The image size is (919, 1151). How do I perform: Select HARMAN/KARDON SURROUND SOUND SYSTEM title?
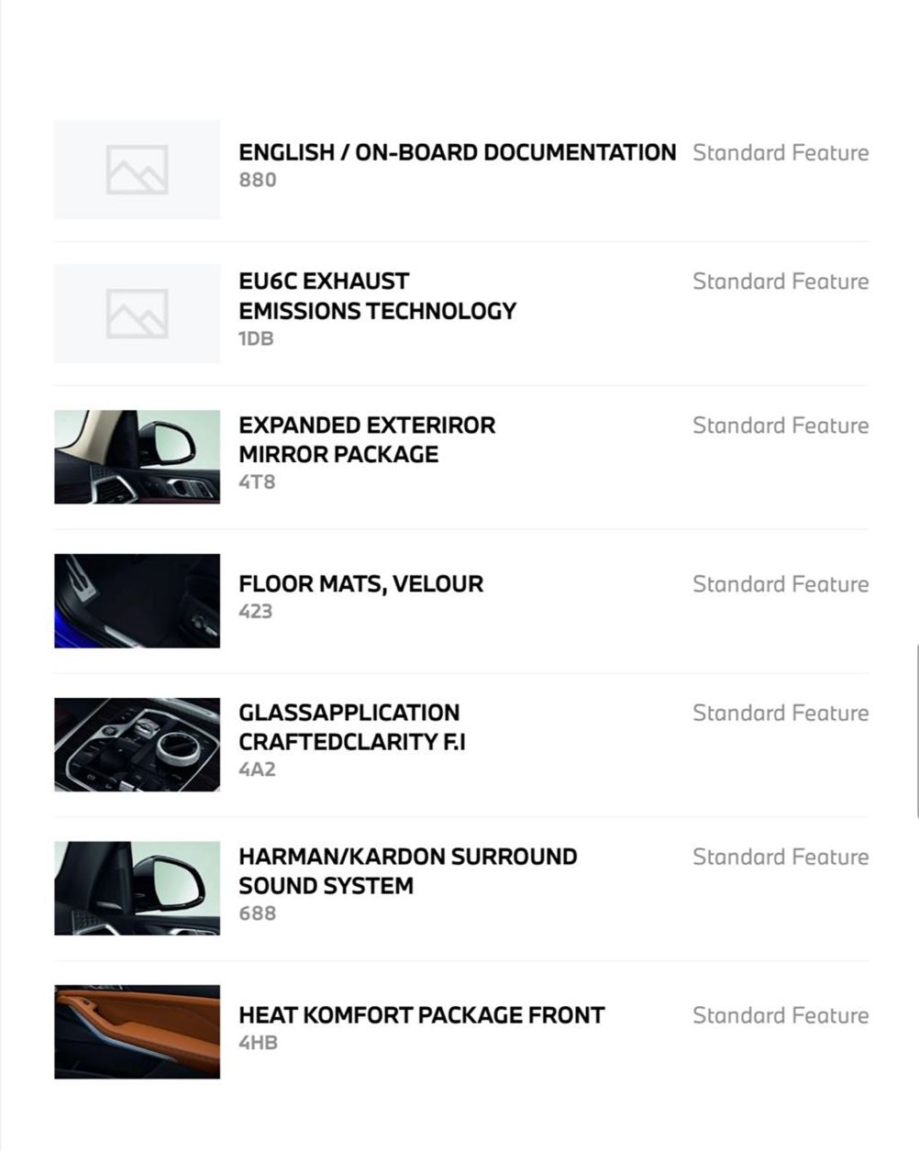408,871
